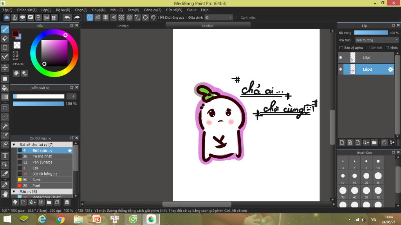Choose brush size 10 preset
The width and height of the screenshot is (401, 225).
click(378, 163)
